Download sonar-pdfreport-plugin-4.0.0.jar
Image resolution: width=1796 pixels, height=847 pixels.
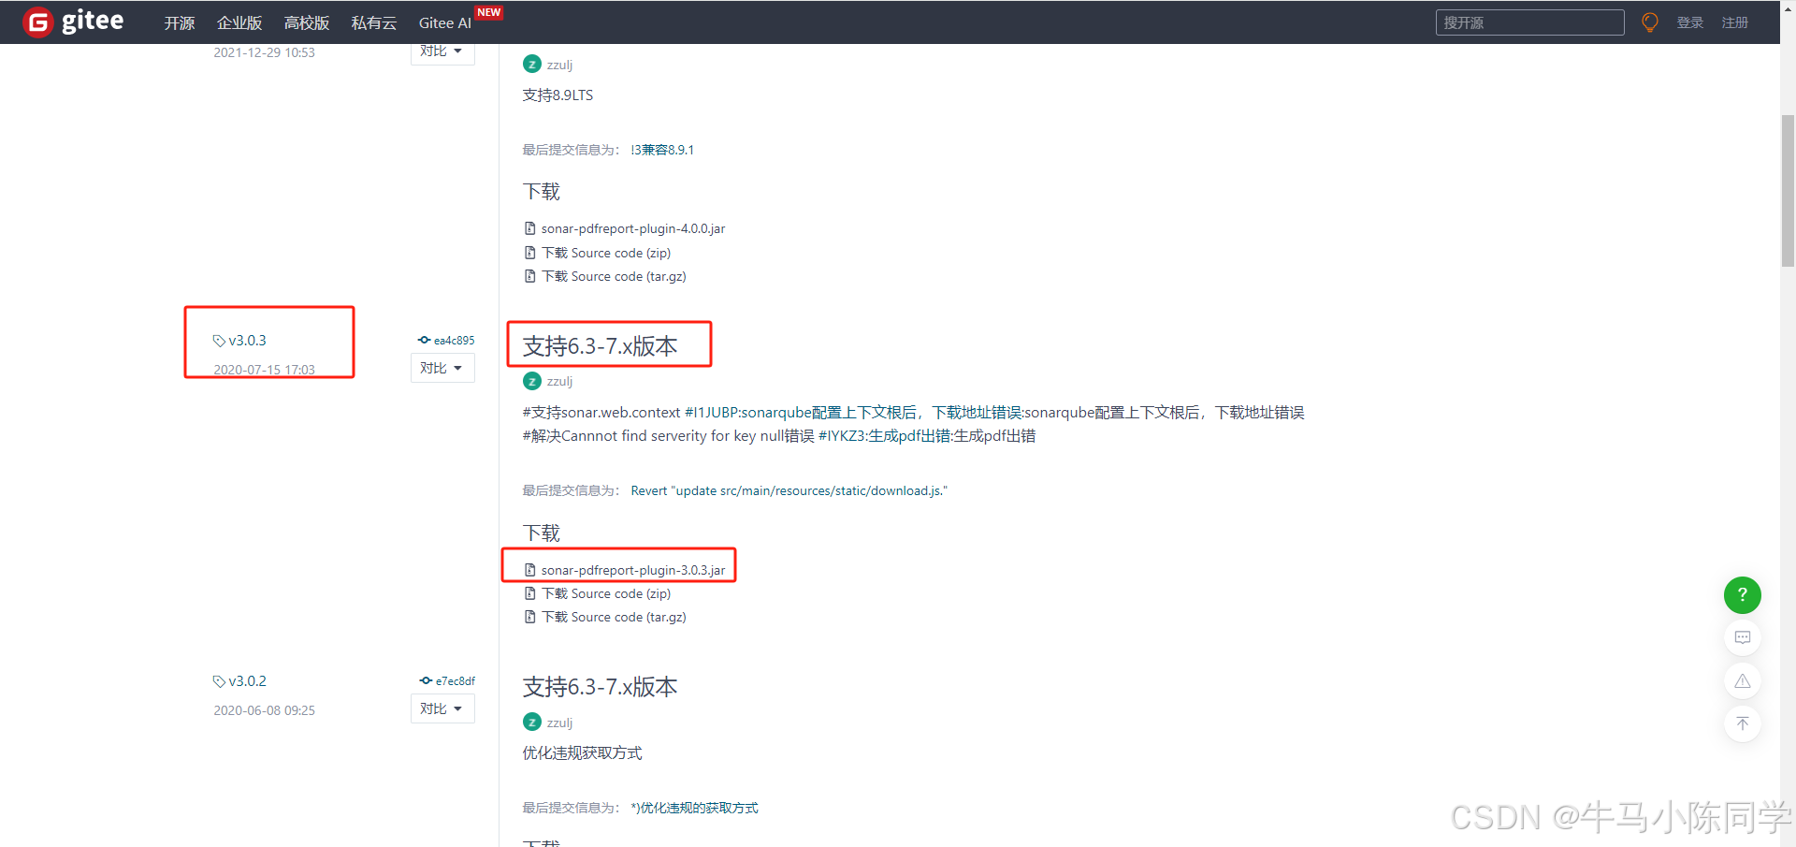click(x=633, y=228)
